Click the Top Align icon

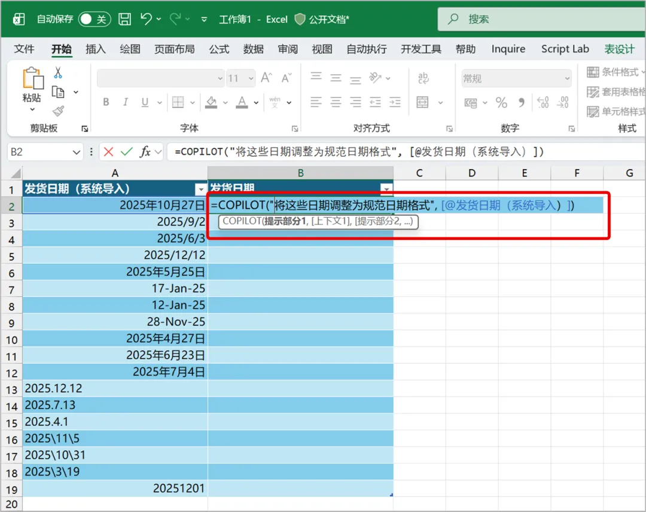click(x=316, y=77)
